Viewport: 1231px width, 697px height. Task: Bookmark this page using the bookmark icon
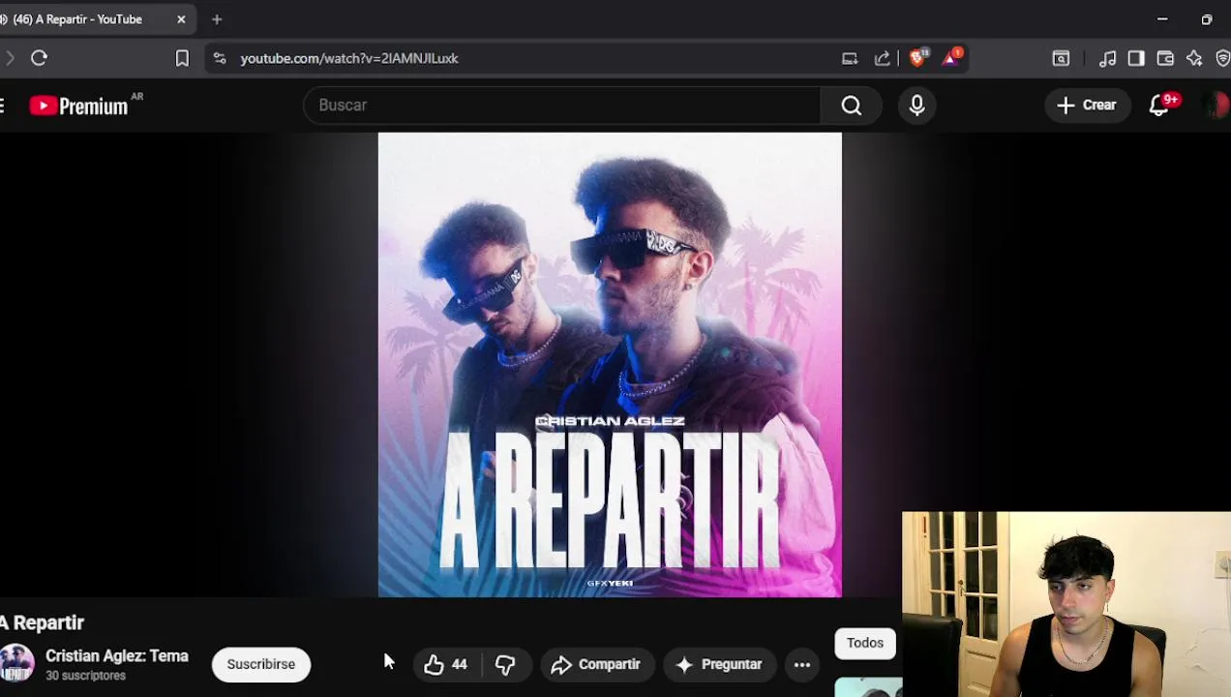182,58
